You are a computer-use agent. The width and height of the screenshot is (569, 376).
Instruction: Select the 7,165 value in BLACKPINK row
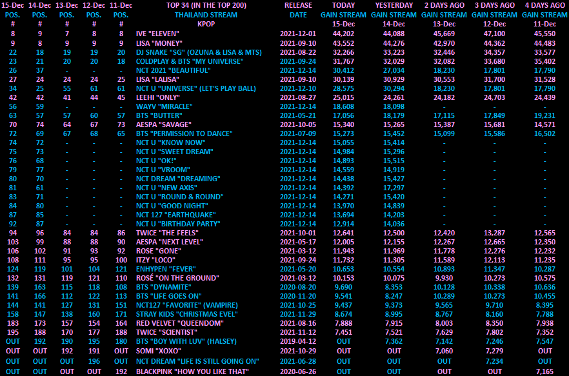pos(544,371)
